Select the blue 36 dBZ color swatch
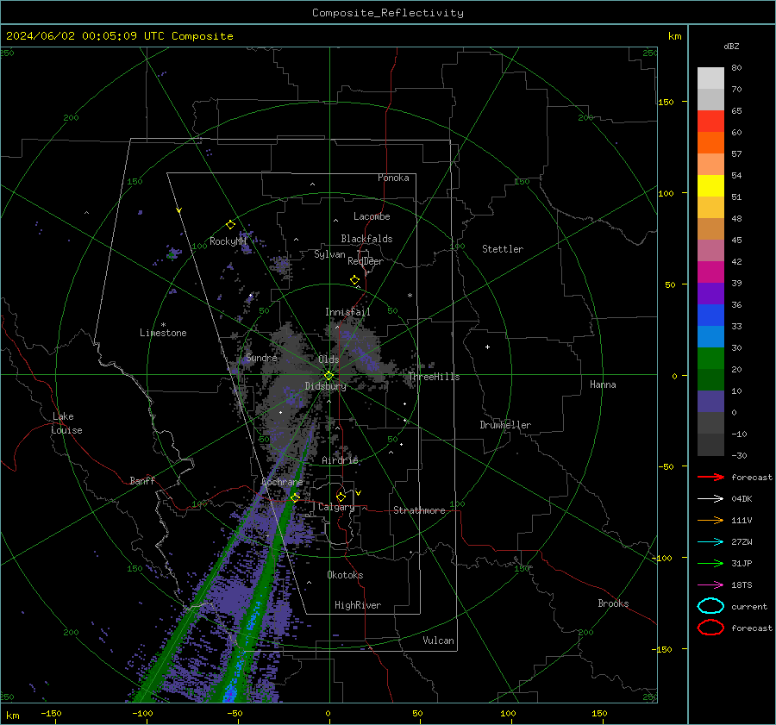 710,315
